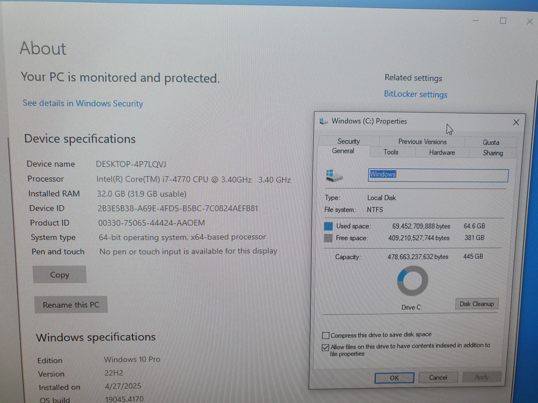The image size is (538, 403).
Task: Click Rename this PC button
Action: [71, 305]
